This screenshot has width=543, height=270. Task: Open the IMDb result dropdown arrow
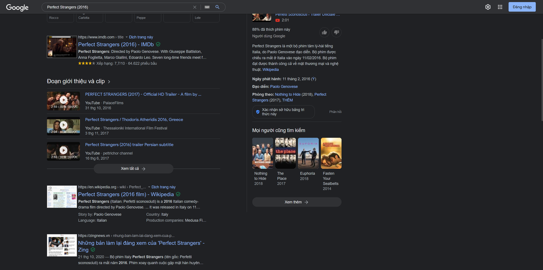coord(126,37)
